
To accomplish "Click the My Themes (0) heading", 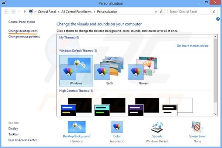I will (x=69, y=37).
